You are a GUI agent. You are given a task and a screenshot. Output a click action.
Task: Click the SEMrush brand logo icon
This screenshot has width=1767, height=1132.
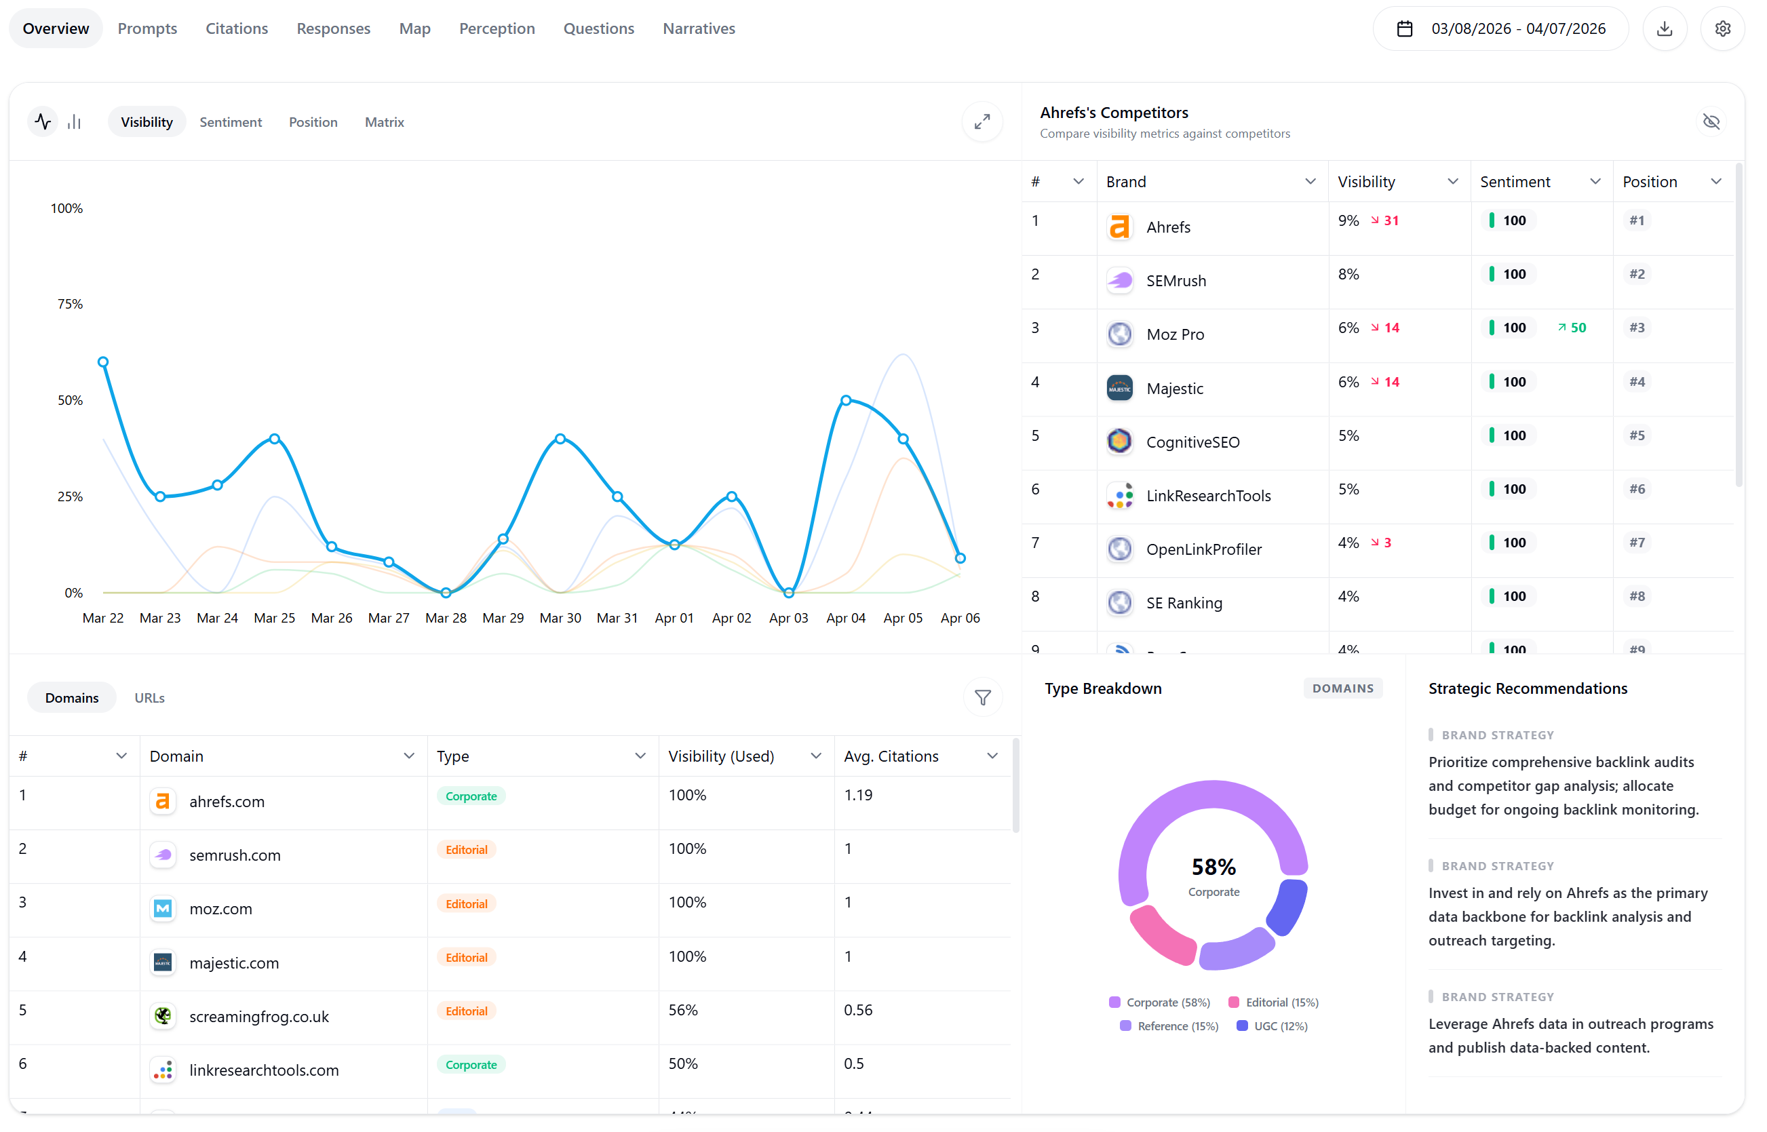[1119, 281]
